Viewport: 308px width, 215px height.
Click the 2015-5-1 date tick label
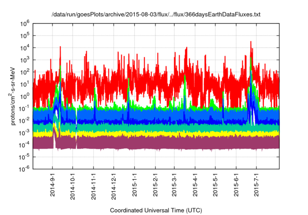[x=215, y=185]
